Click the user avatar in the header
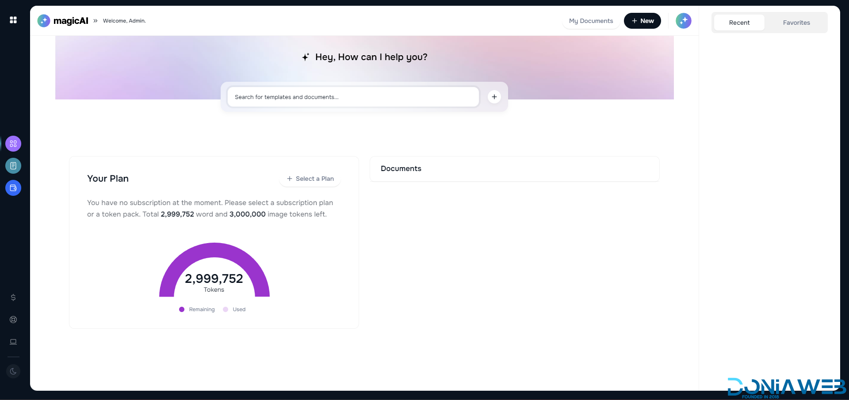This screenshot has width=849, height=400. coord(683,21)
